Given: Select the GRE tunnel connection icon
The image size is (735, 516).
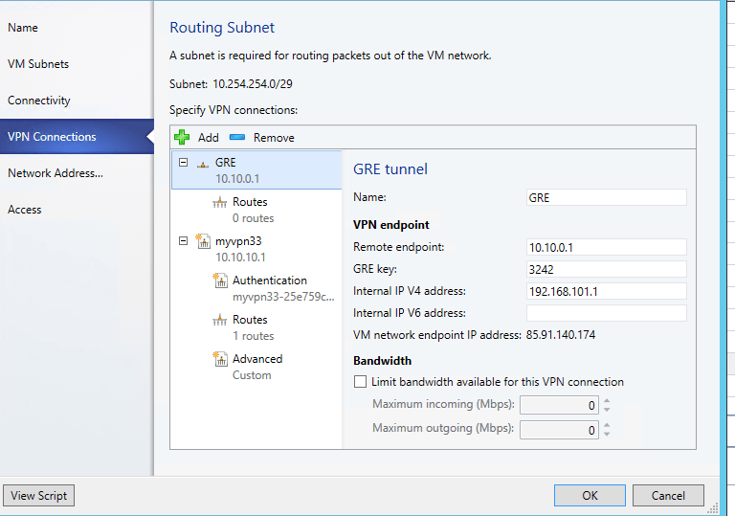Looking at the screenshot, I should tap(202, 164).
